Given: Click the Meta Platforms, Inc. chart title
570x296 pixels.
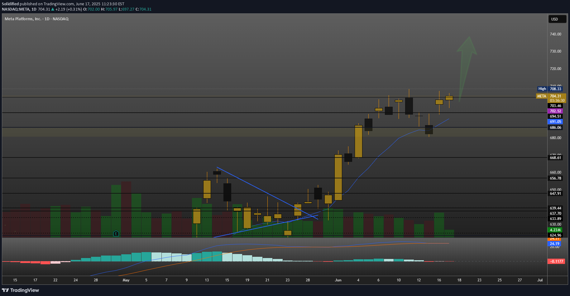Looking at the screenshot, I should click(36, 19).
